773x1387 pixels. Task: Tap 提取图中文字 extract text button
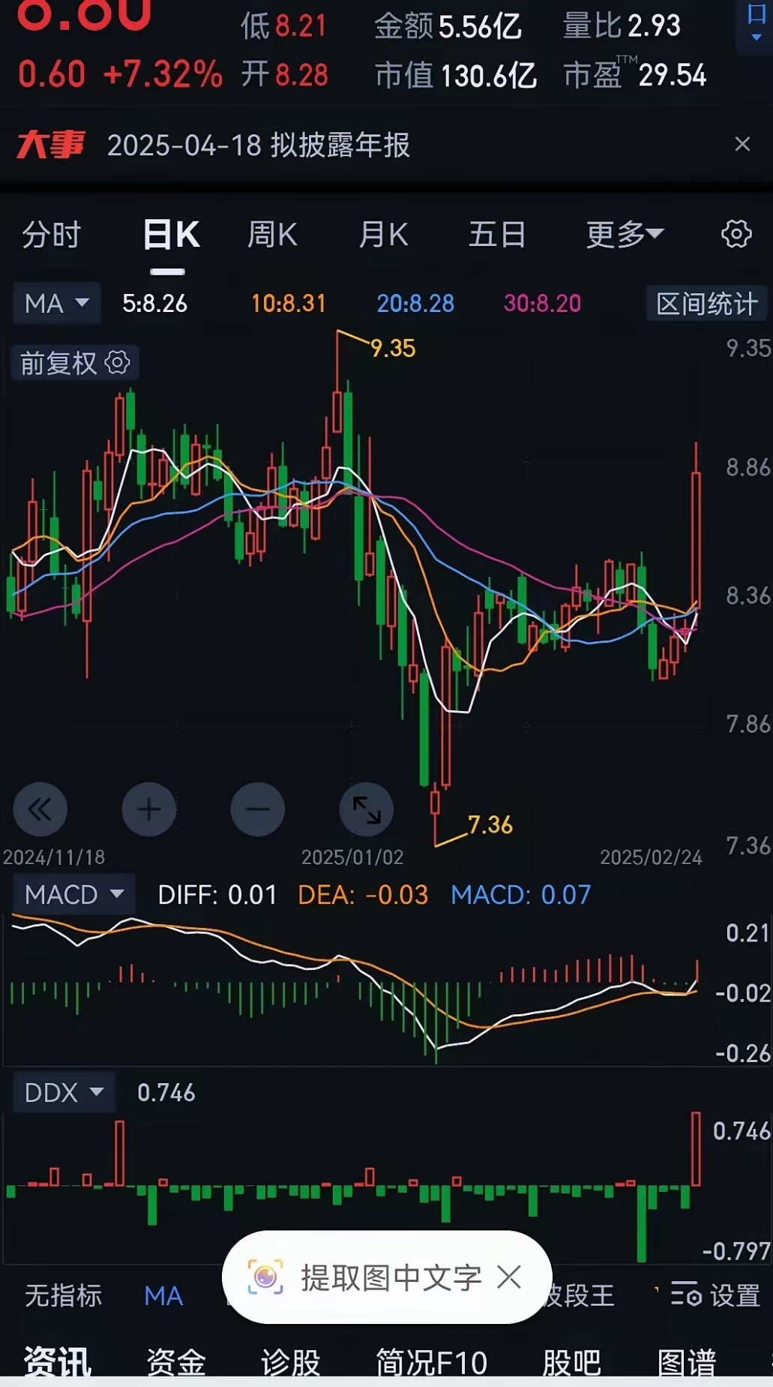[x=387, y=1277]
